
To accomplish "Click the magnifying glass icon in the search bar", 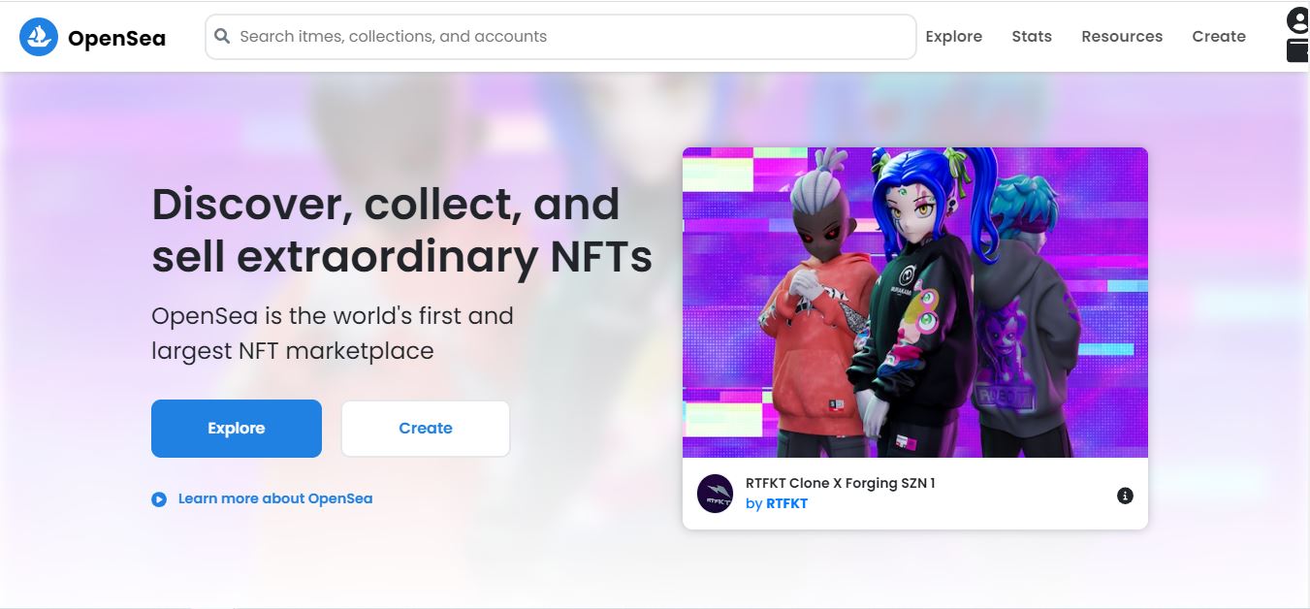I will (x=222, y=36).
